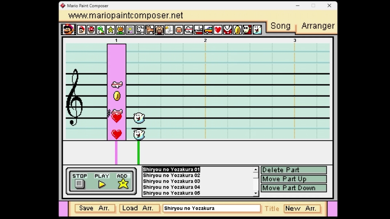Click the lowest heart note below the staff
This screenshot has height=219, width=390.
(x=117, y=134)
